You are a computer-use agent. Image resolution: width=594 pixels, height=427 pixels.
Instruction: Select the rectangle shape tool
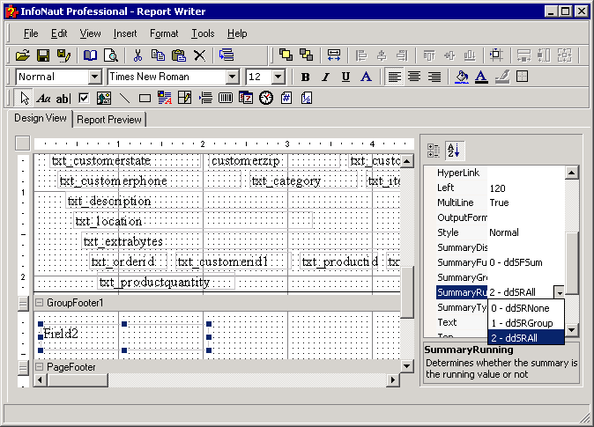pos(145,99)
